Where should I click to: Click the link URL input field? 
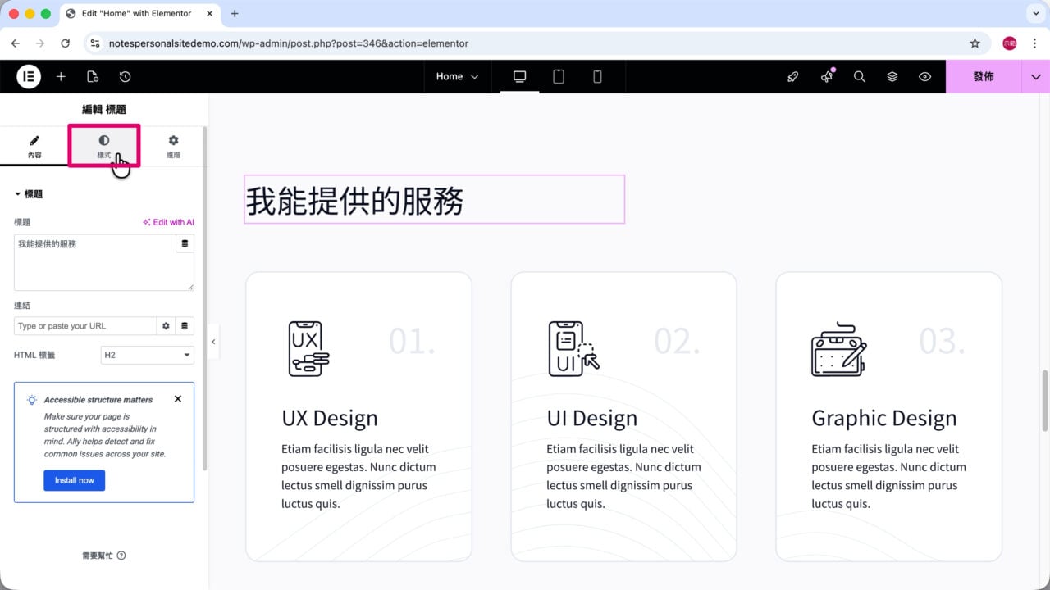pyautogui.click(x=85, y=326)
